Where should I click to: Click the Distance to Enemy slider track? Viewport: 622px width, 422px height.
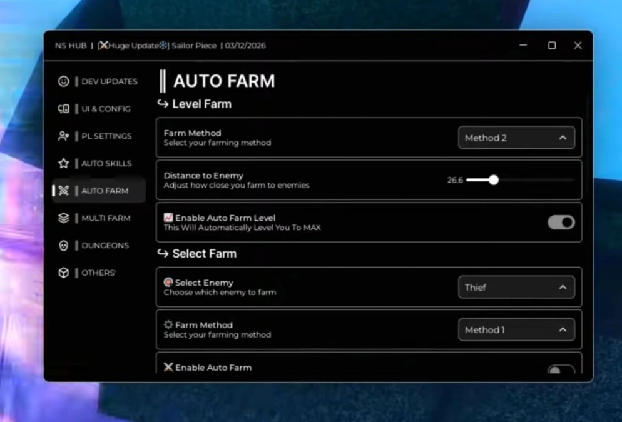pyautogui.click(x=521, y=180)
